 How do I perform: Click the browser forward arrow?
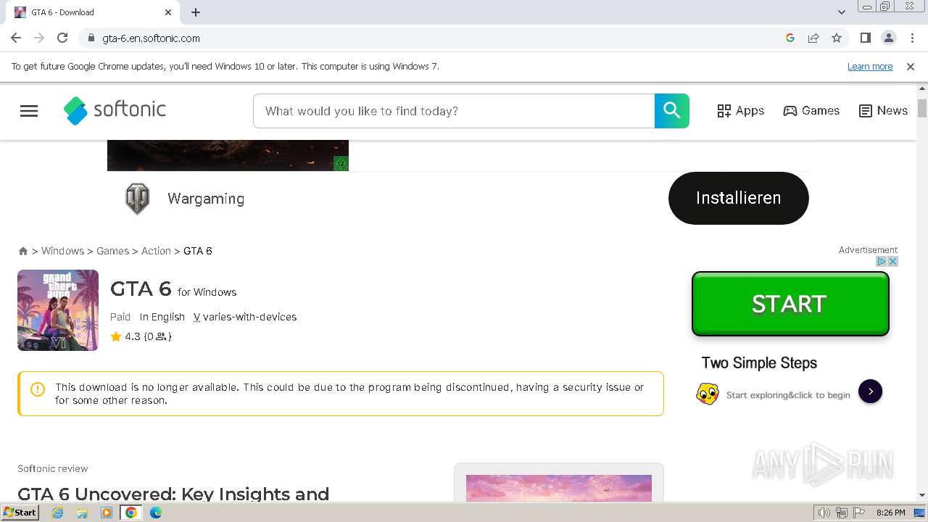[x=39, y=38]
